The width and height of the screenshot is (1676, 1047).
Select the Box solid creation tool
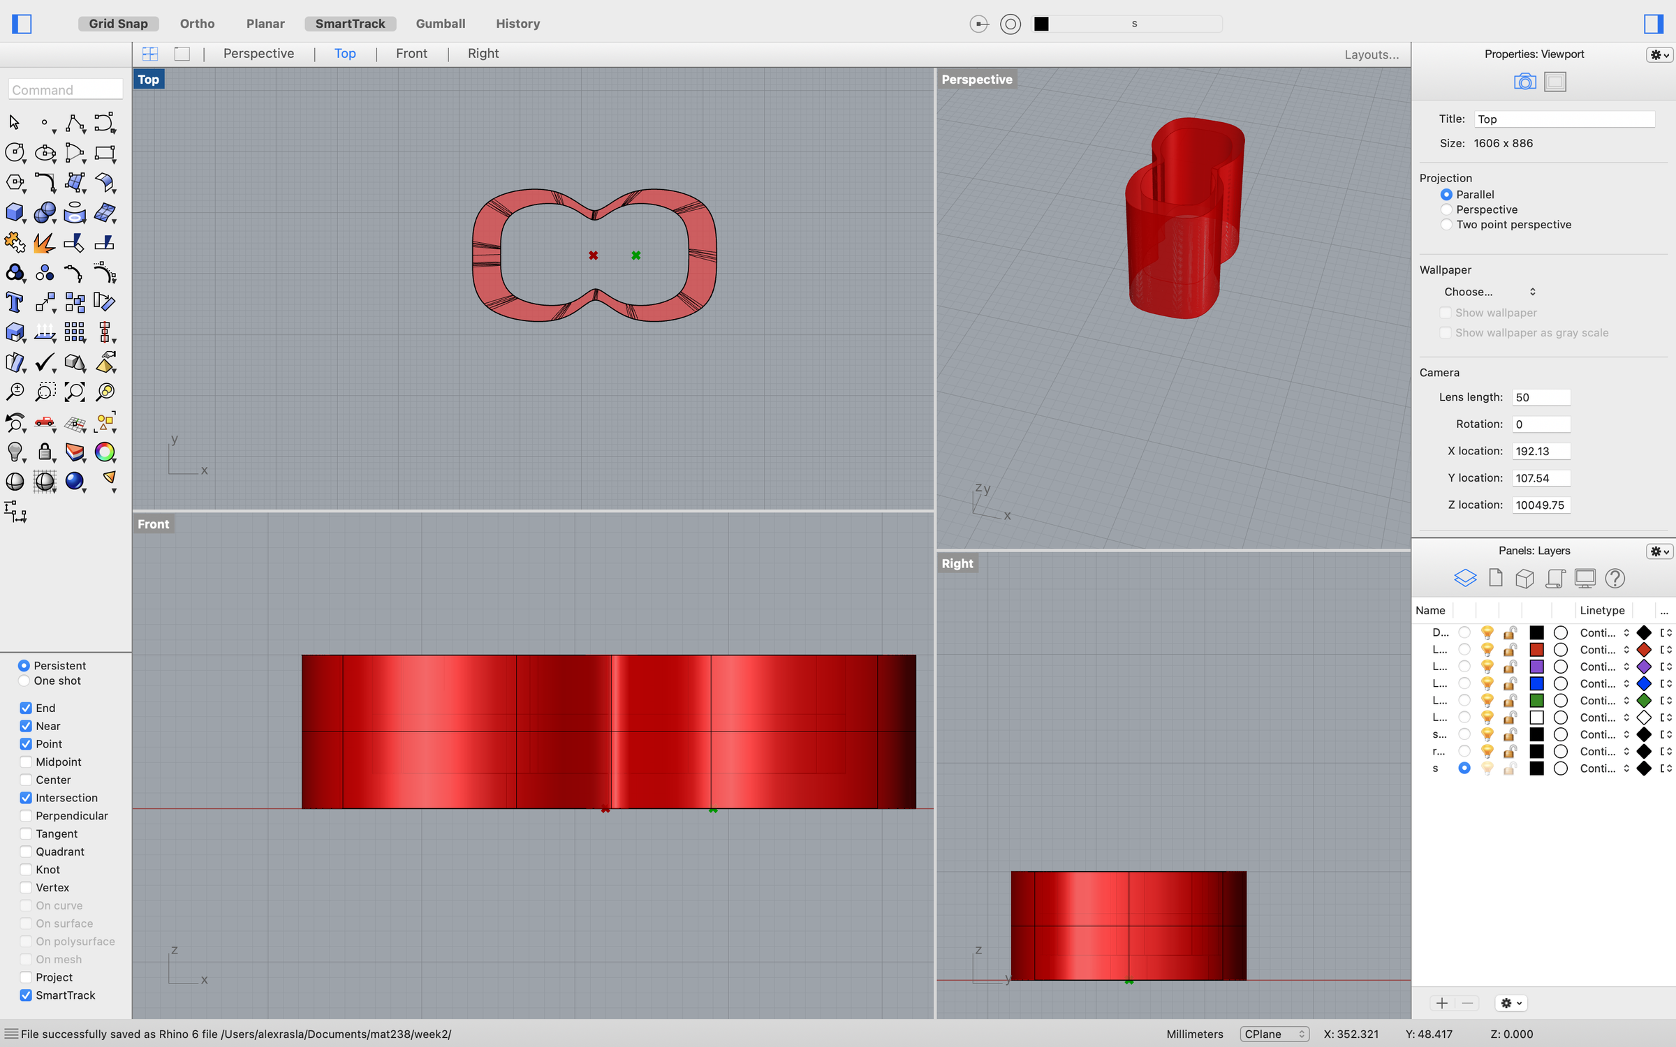click(x=15, y=213)
